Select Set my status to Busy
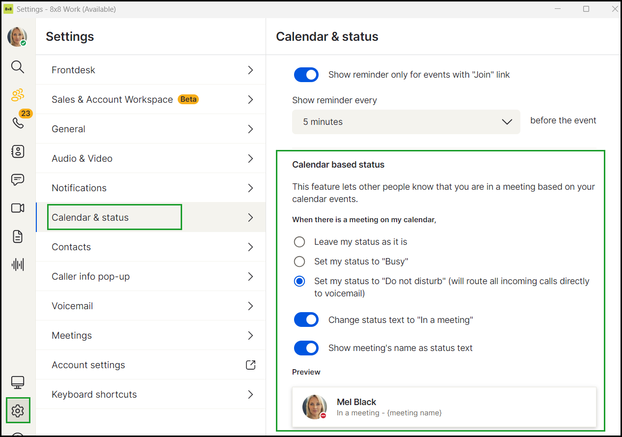The width and height of the screenshot is (622, 437). (299, 262)
